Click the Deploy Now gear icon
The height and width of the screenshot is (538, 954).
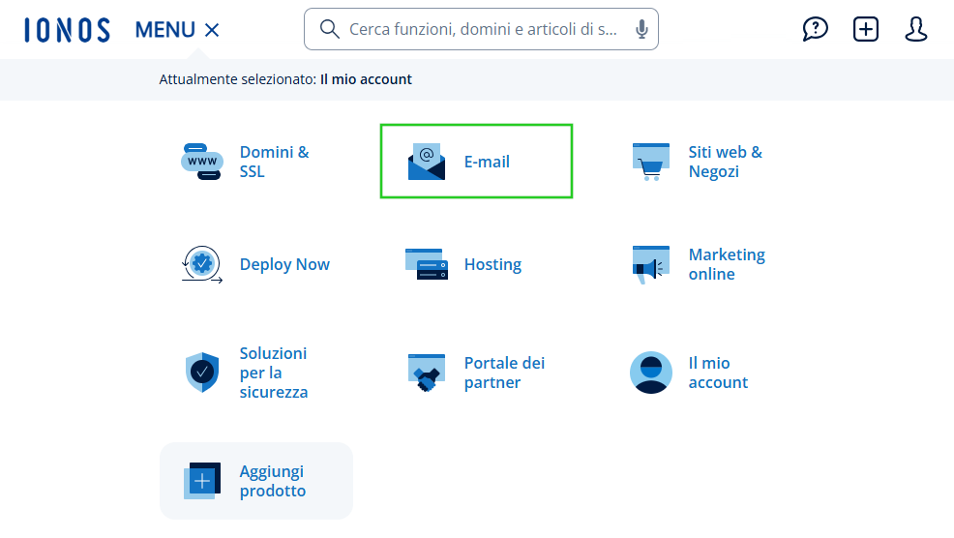click(x=202, y=264)
